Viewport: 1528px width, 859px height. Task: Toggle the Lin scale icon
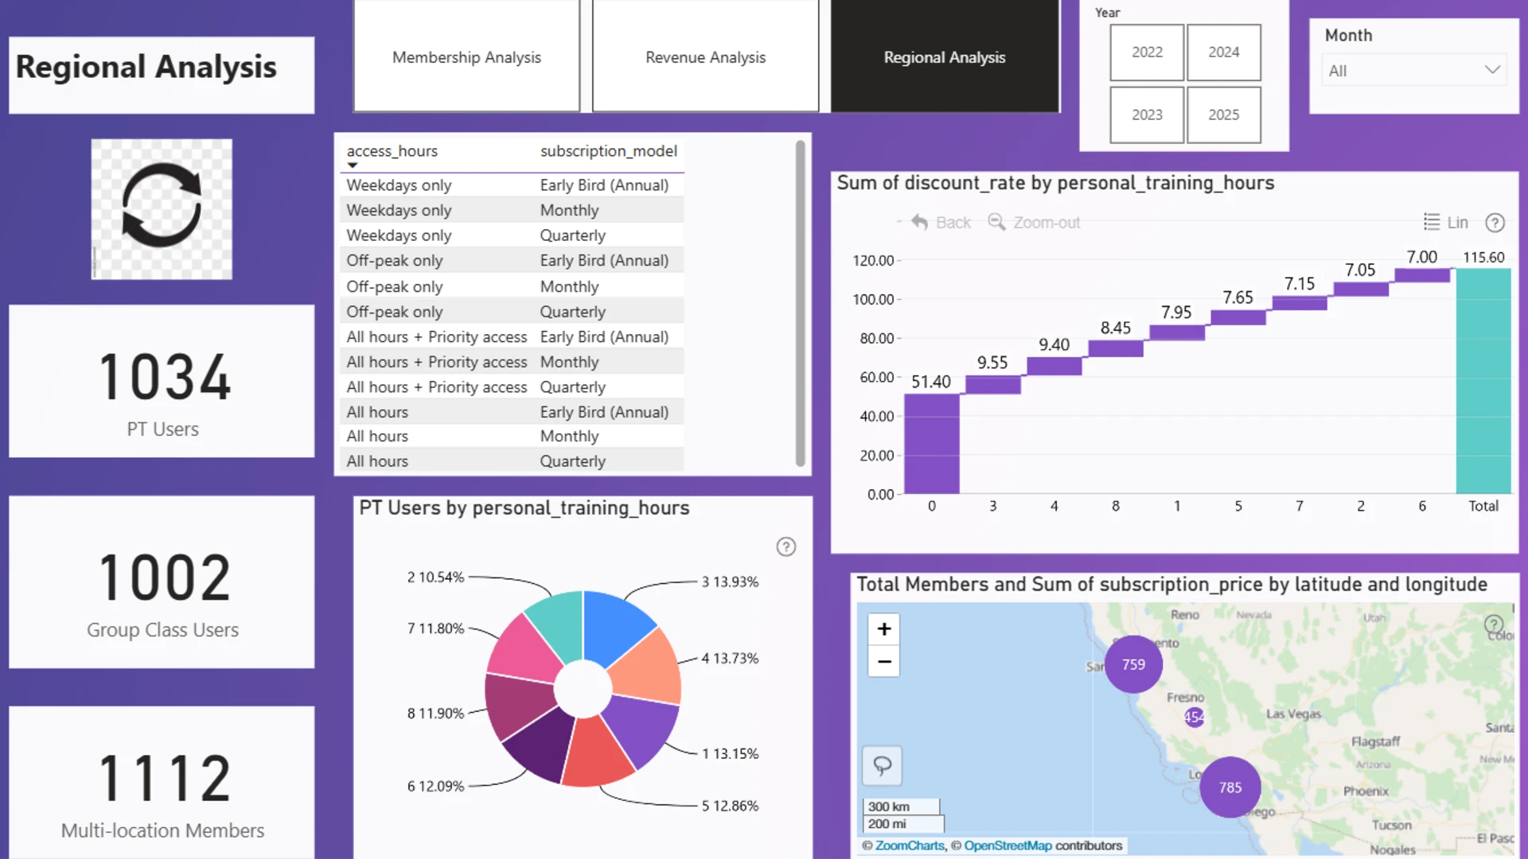click(1431, 222)
